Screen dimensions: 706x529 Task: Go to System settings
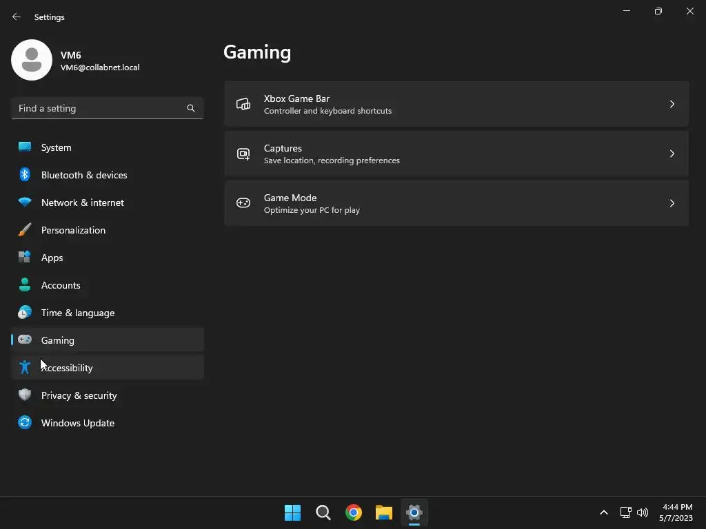pos(107,147)
